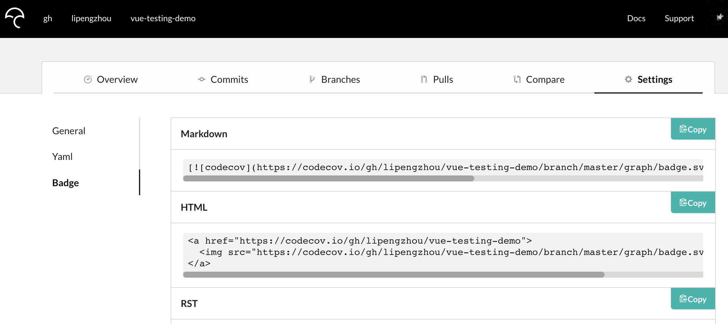
Task: Click the Markdown section heading
Action: click(204, 134)
